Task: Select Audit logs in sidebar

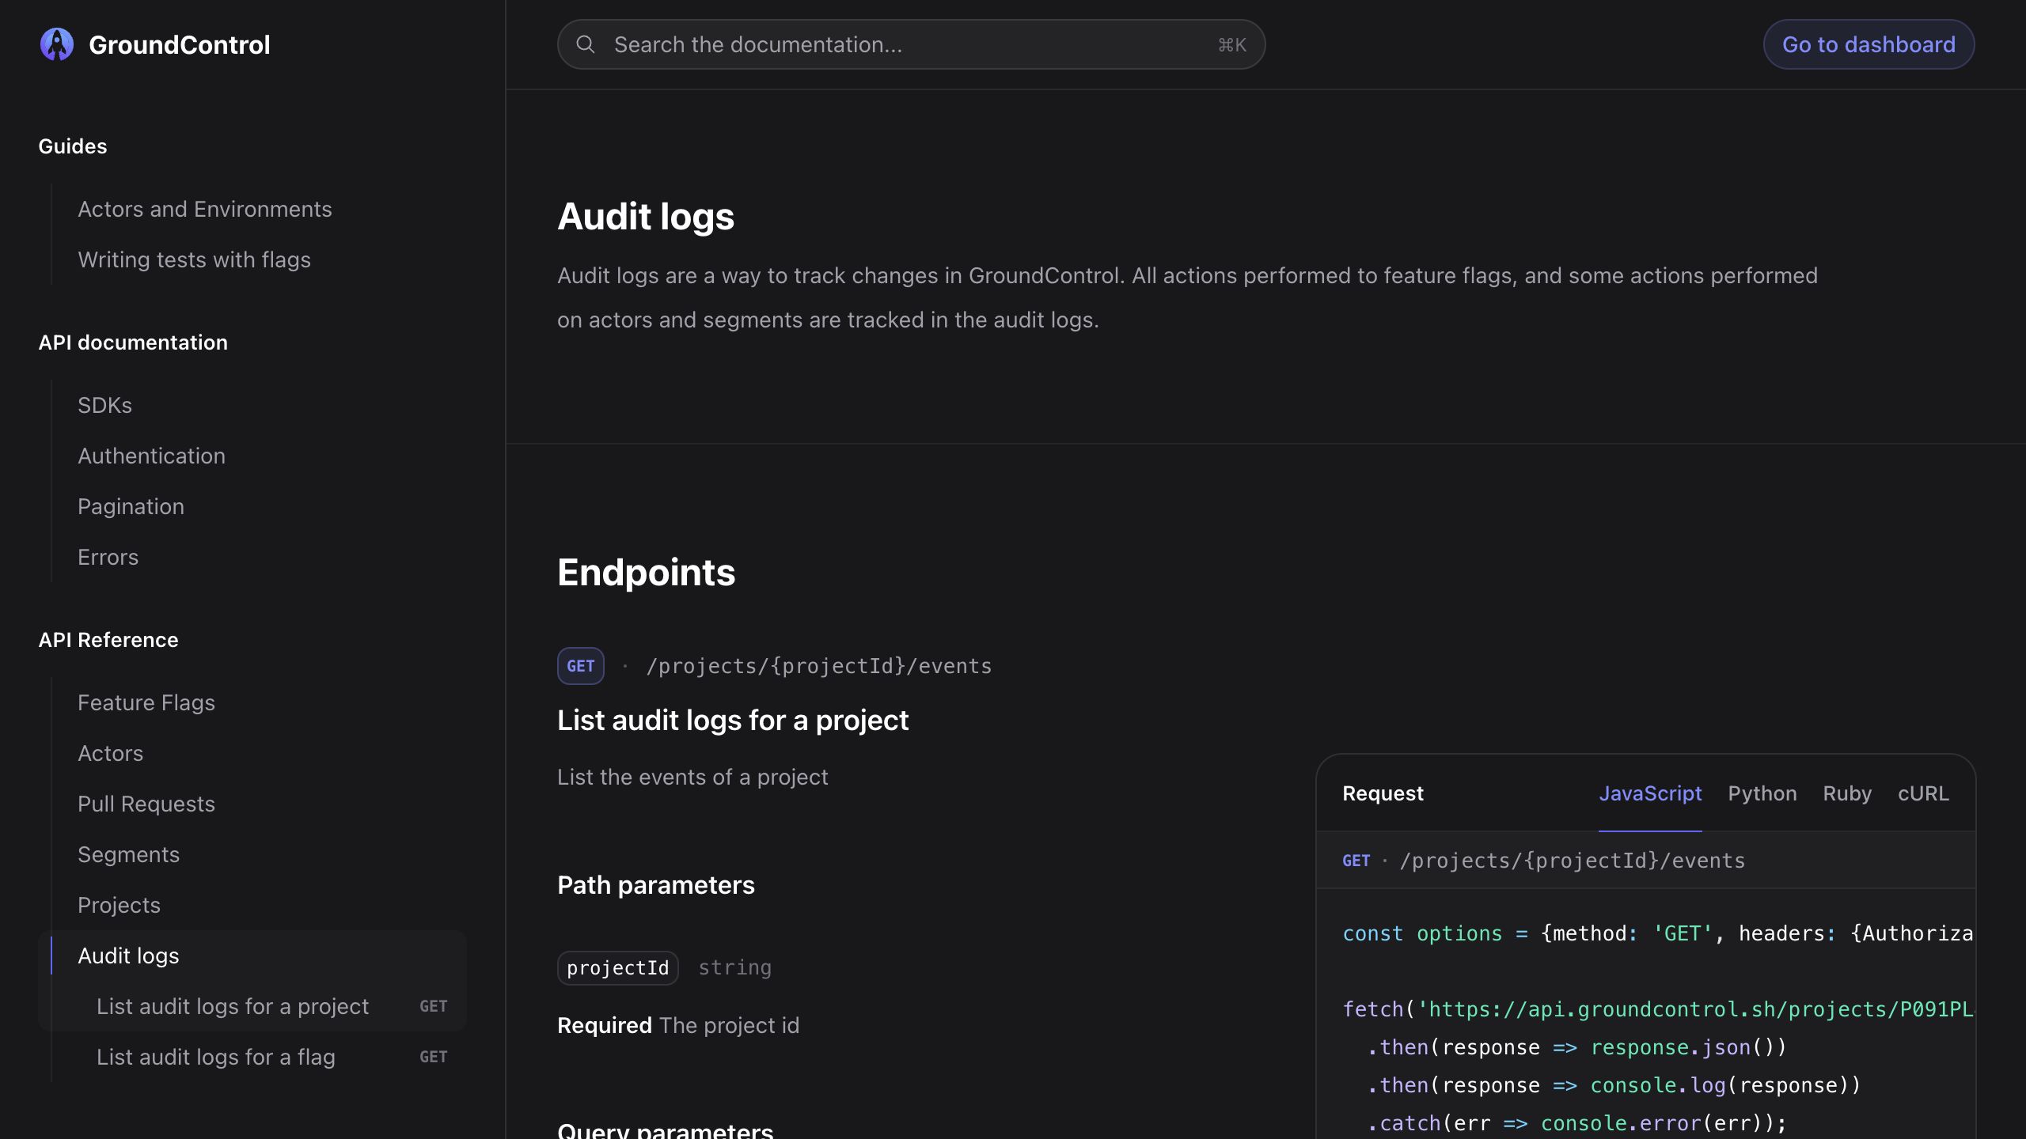Action: (x=128, y=955)
